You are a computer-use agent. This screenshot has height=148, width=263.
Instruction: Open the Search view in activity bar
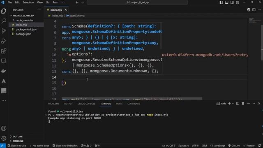click(4, 21)
